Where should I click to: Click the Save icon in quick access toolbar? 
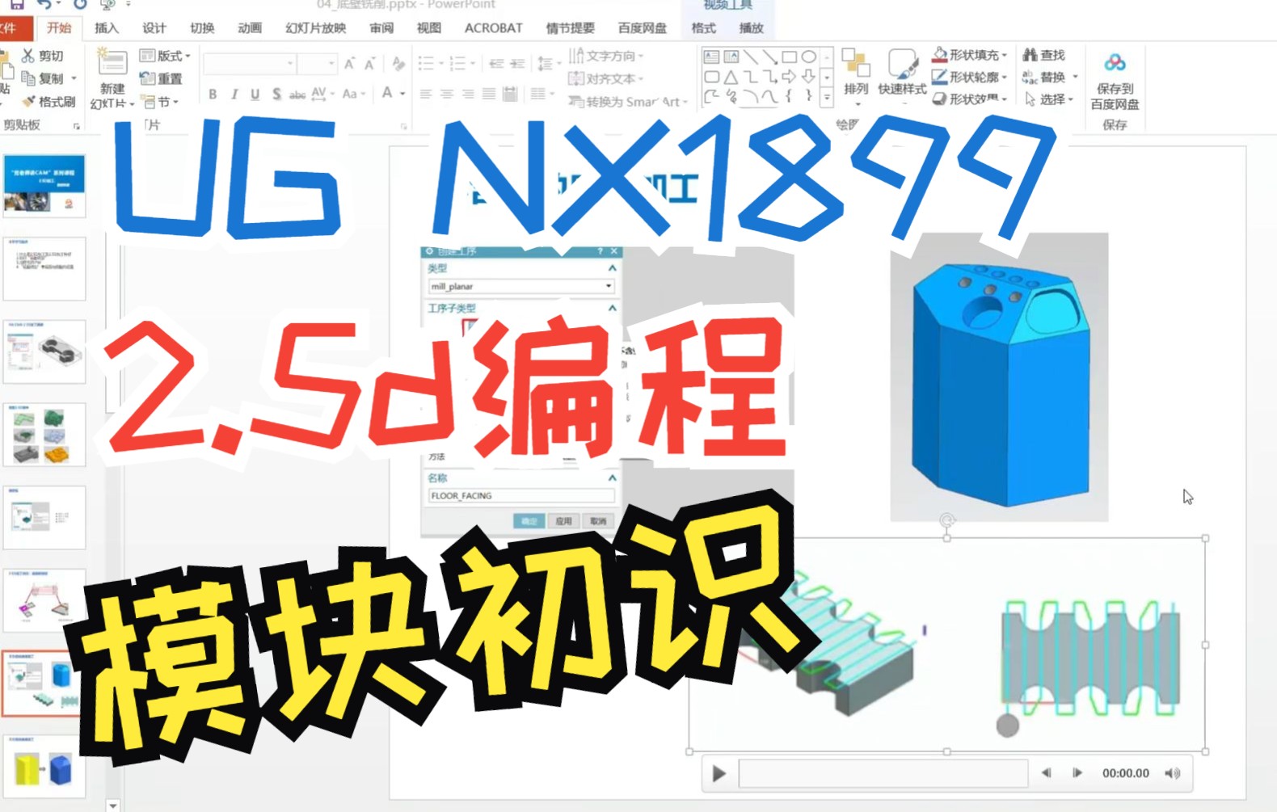pyautogui.click(x=16, y=5)
